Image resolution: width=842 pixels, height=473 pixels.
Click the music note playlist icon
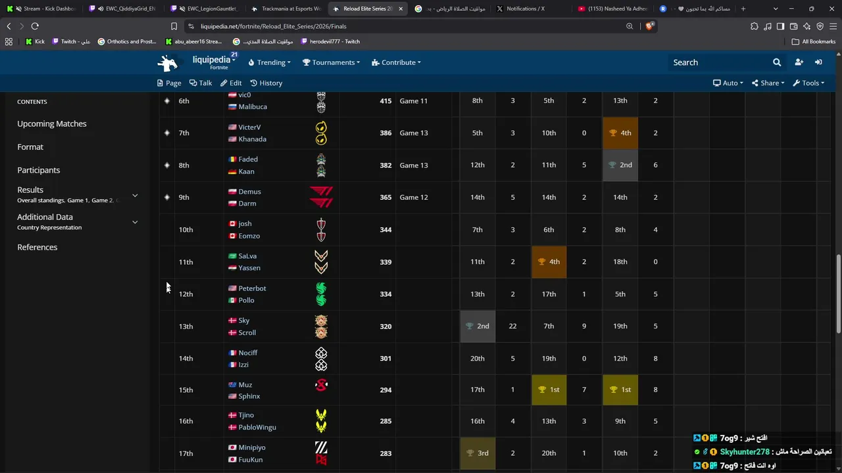click(x=768, y=26)
